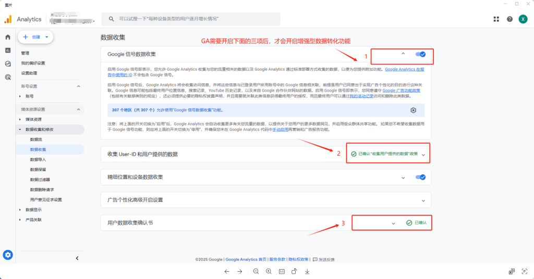
Task: Expand 广告个性化高级开启设置 section
Action: click(x=423, y=200)
